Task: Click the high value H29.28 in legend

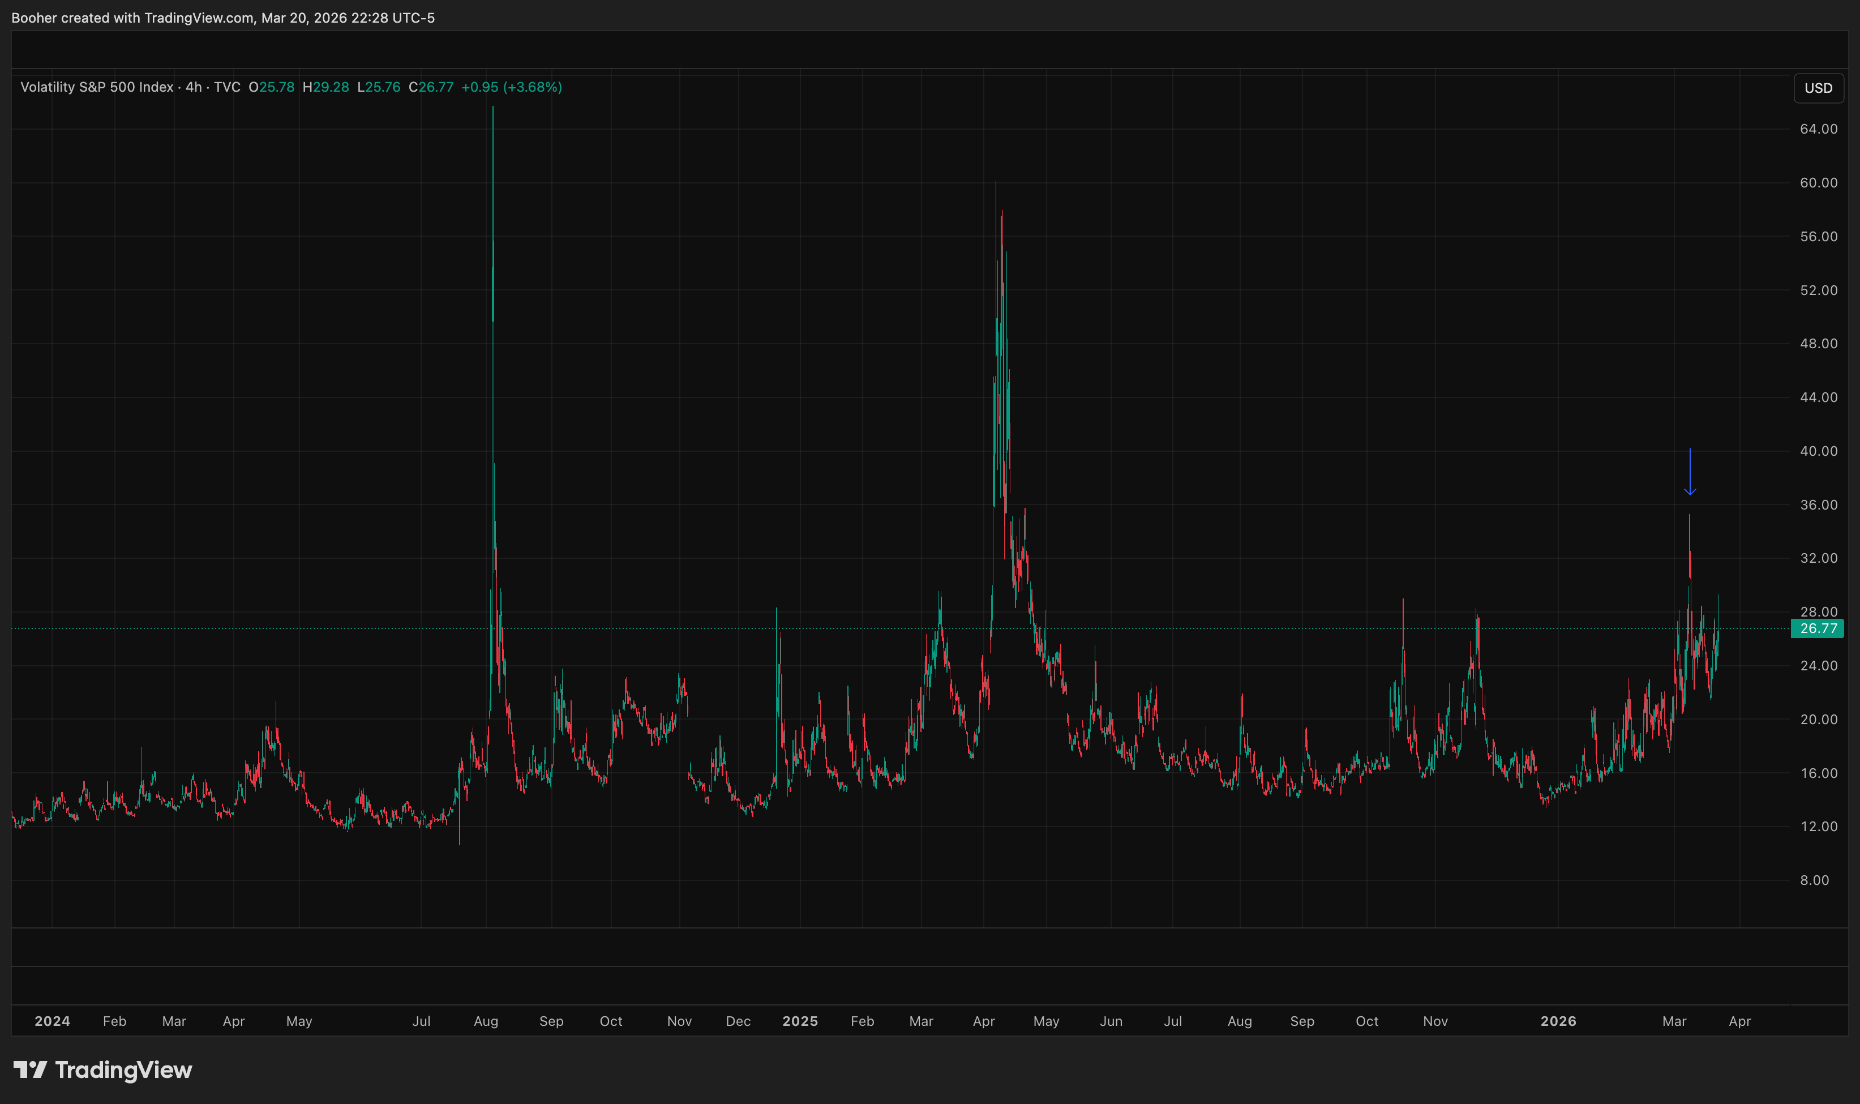Action: click(x=325, y=87)
